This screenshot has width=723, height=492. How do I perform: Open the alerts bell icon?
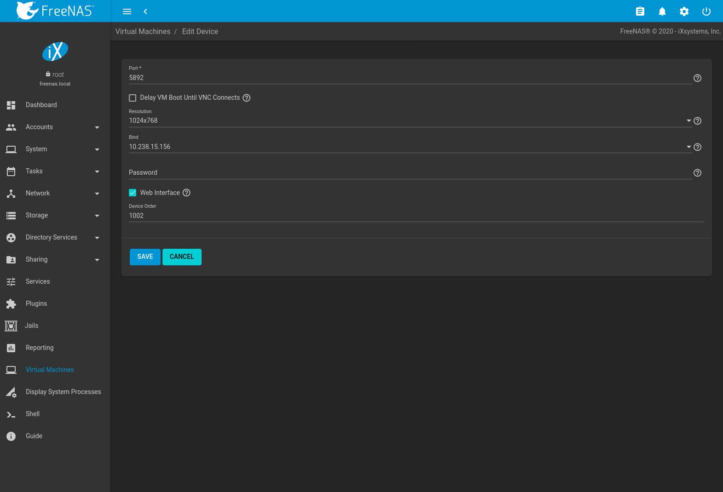pos(662,11)
